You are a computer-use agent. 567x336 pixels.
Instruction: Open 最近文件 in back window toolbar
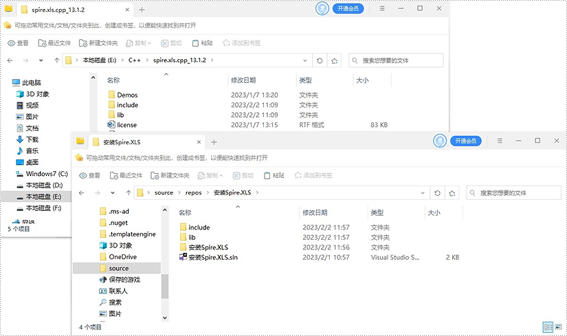pyautogui.click(x=54, y=43)
